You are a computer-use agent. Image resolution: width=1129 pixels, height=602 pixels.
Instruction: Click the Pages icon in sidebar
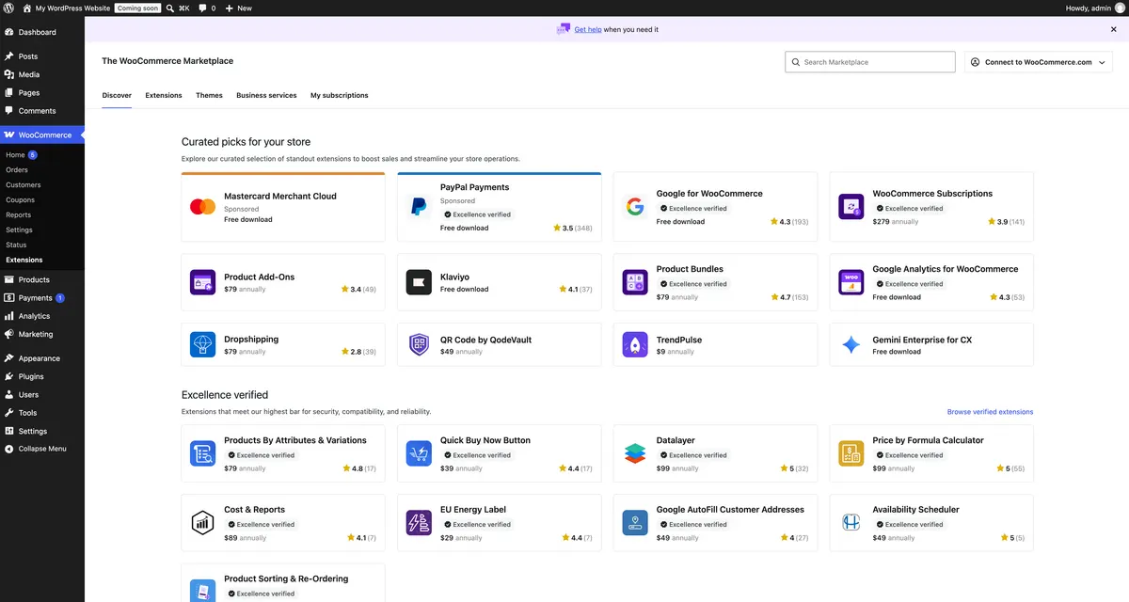(x=9, y=93)
